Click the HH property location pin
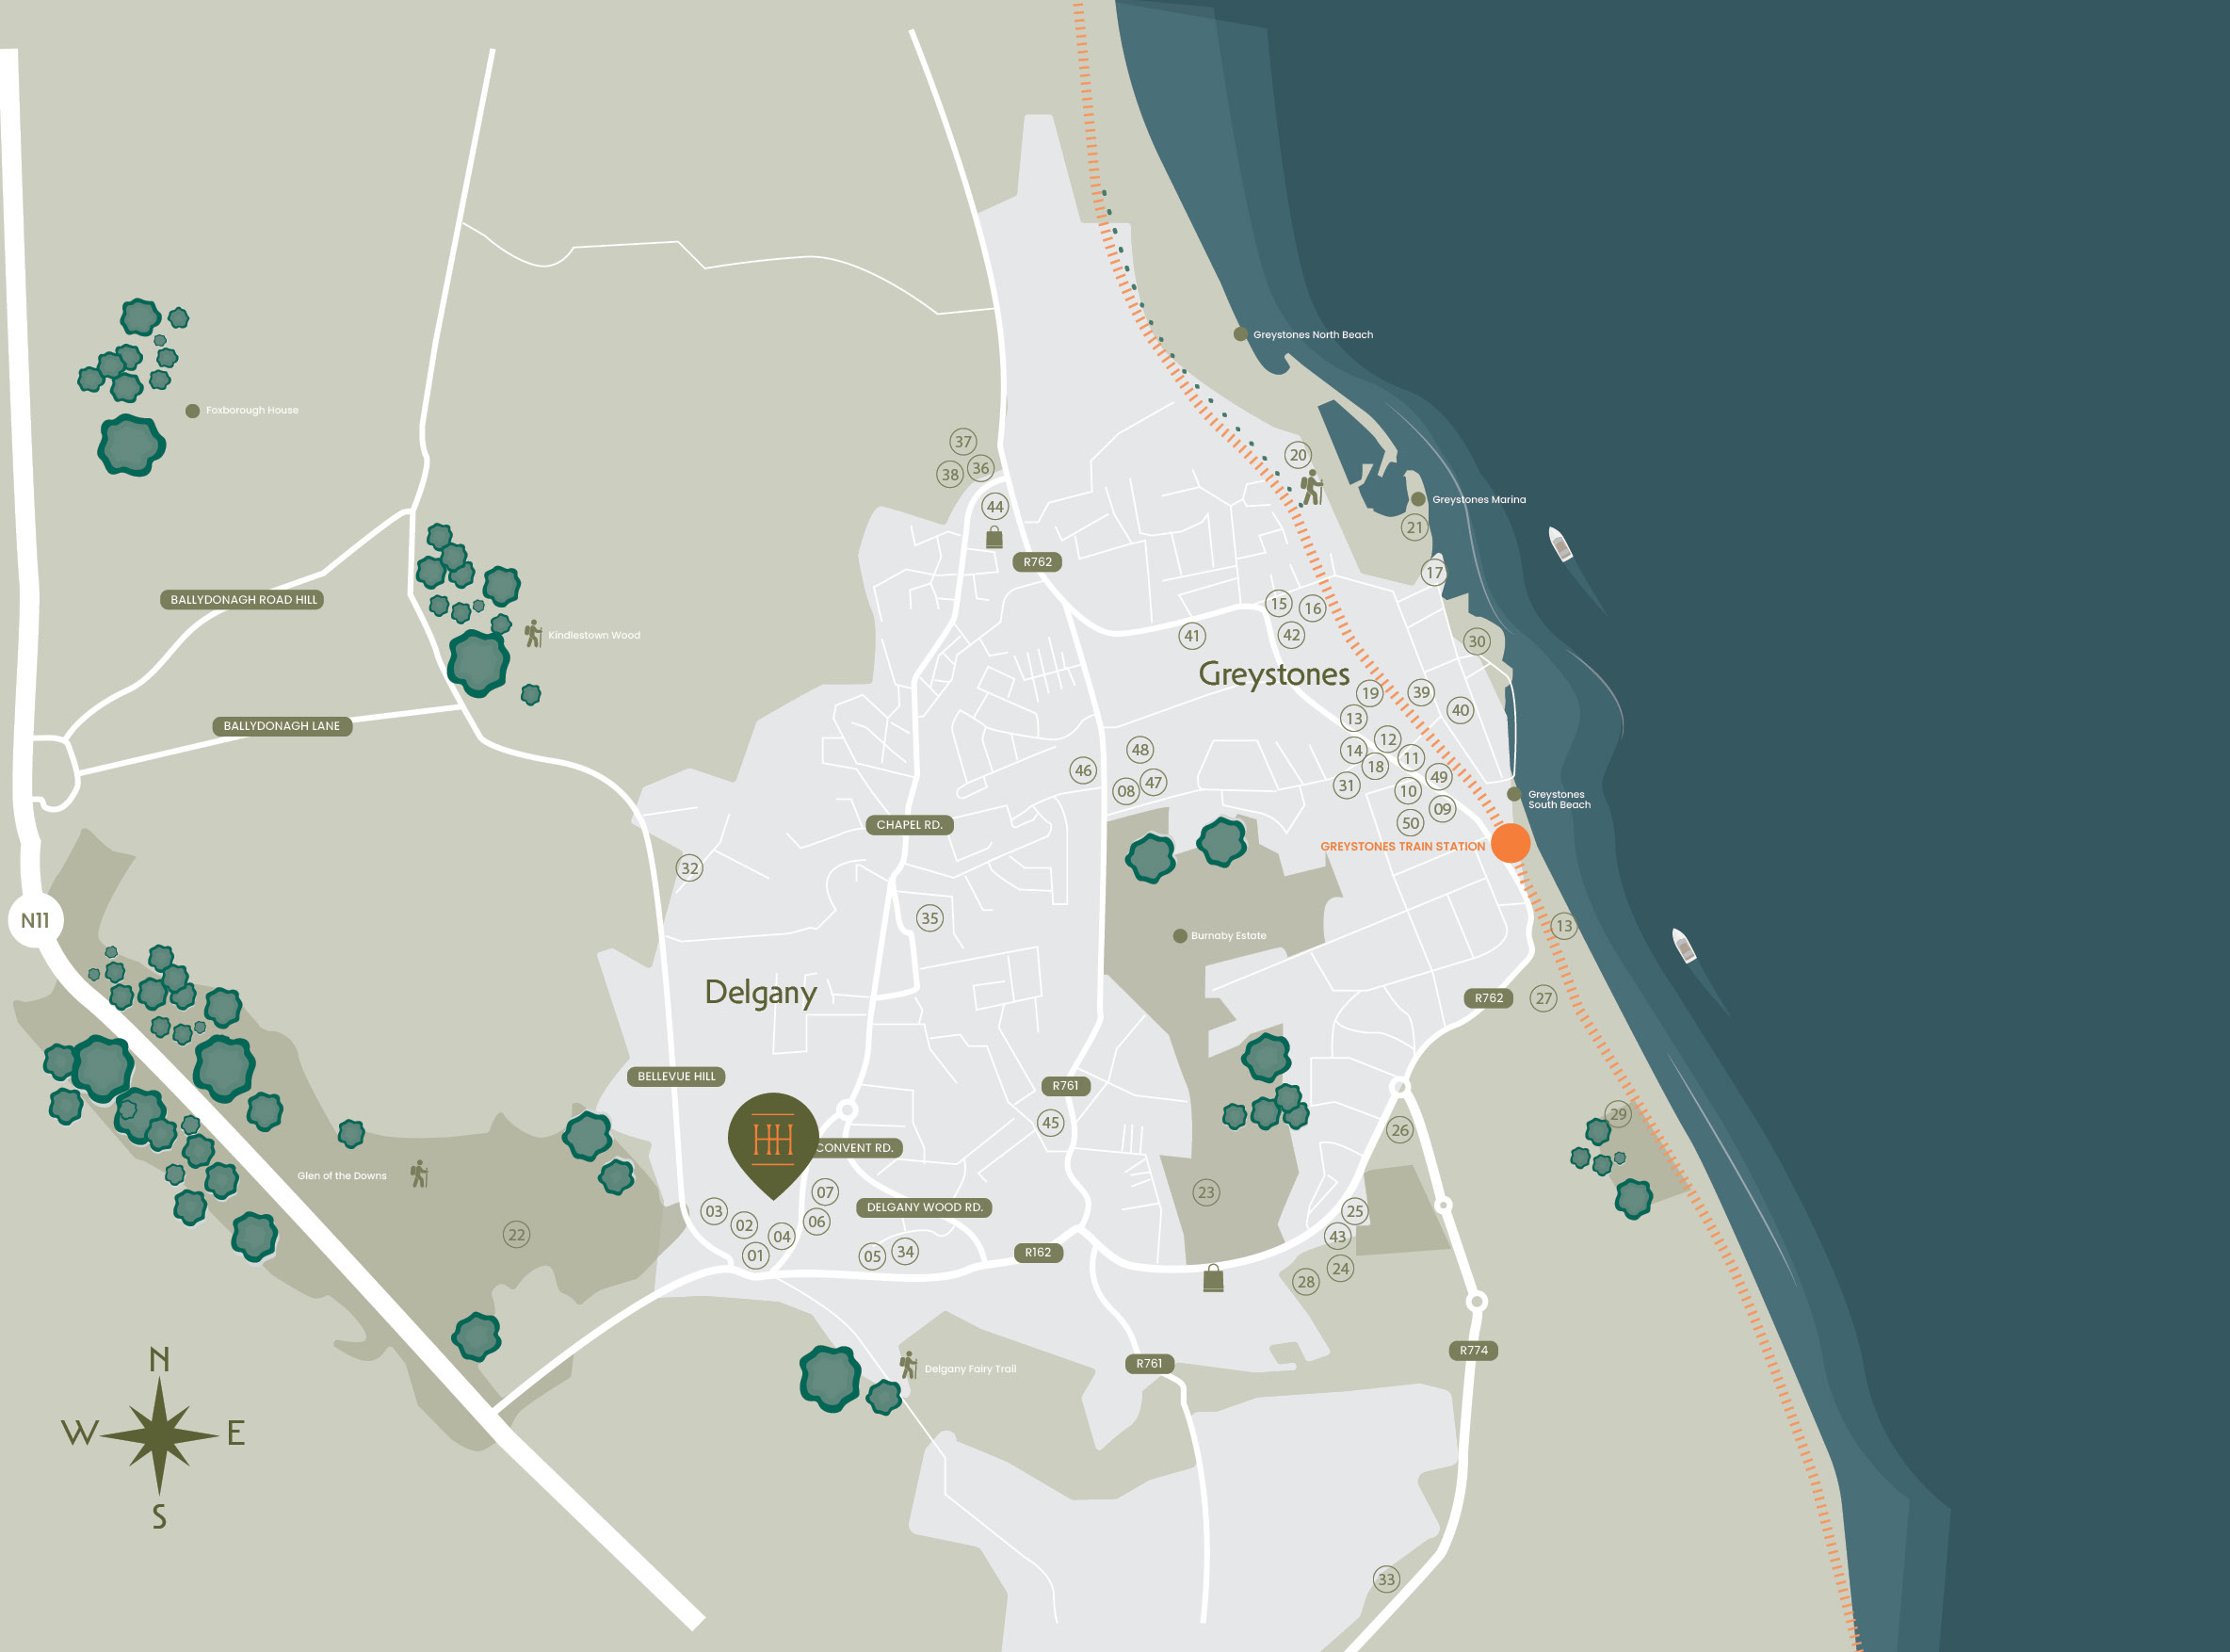The image size is (2230, 1652). pos(773,1140)
